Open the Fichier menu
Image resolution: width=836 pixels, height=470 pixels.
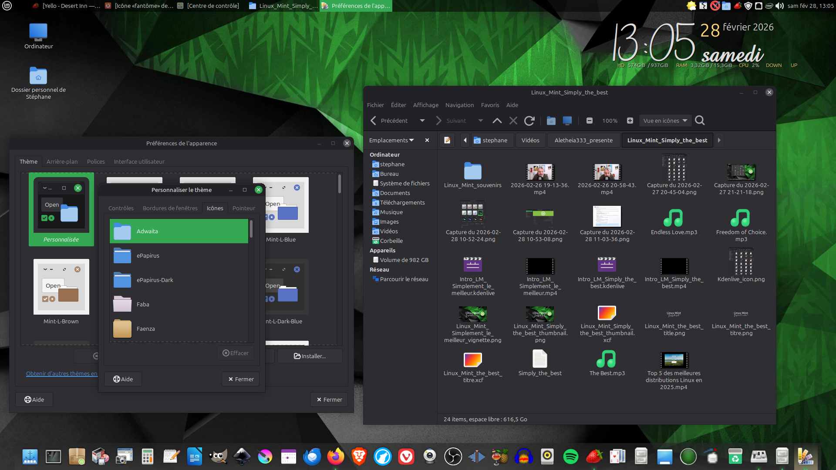click(375, 105)
